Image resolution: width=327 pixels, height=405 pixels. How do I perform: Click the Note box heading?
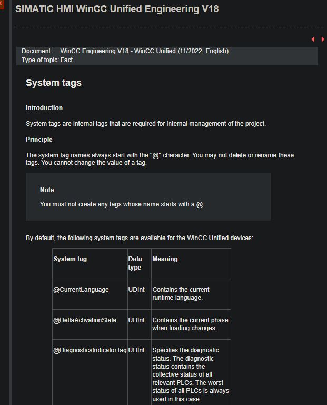[47, 190]
